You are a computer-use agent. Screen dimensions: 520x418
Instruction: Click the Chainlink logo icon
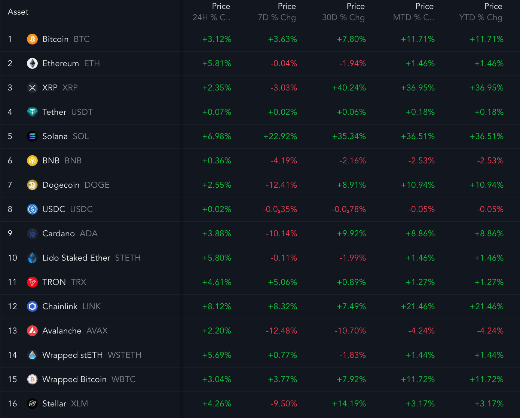pyautogui.click(x=33, y=307)
